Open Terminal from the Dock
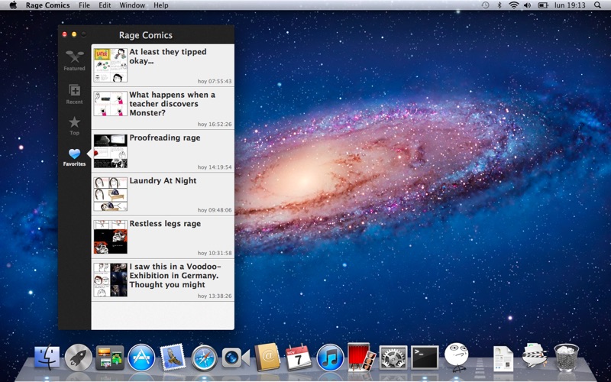Viewport: 611px width, 382px height. 425,357
